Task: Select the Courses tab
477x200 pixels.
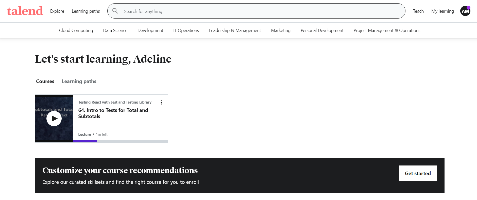Action: coord(45,81)
